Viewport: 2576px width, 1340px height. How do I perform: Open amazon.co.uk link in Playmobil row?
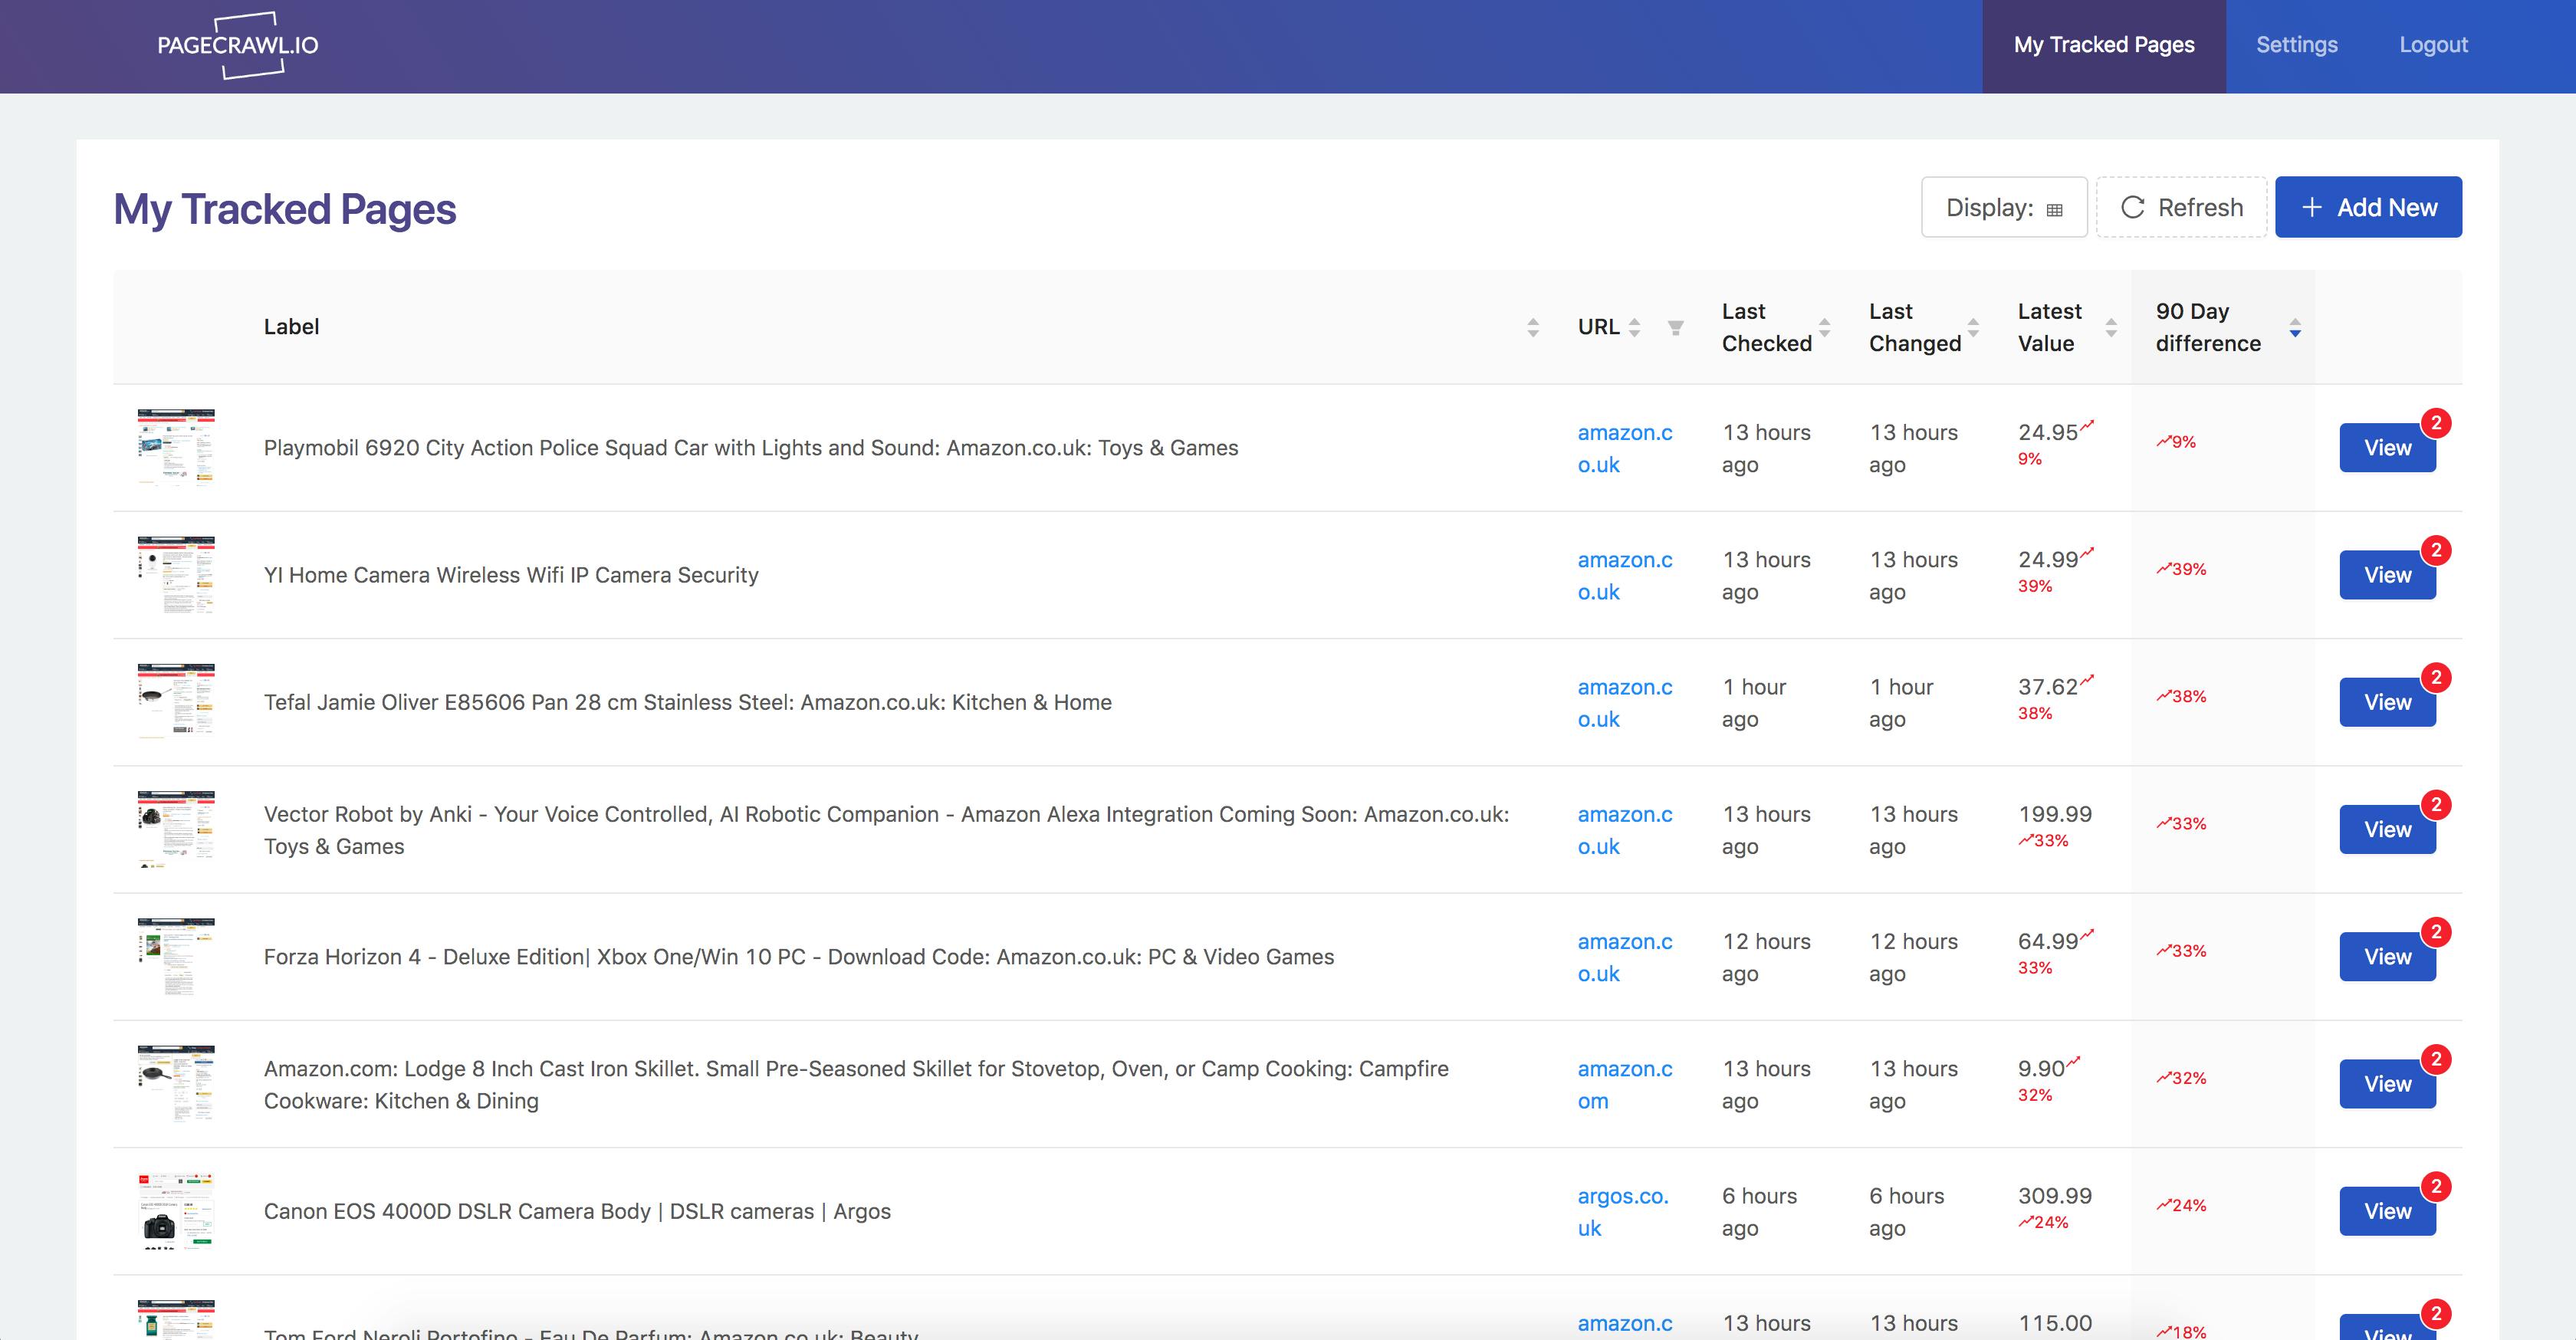1625,448
